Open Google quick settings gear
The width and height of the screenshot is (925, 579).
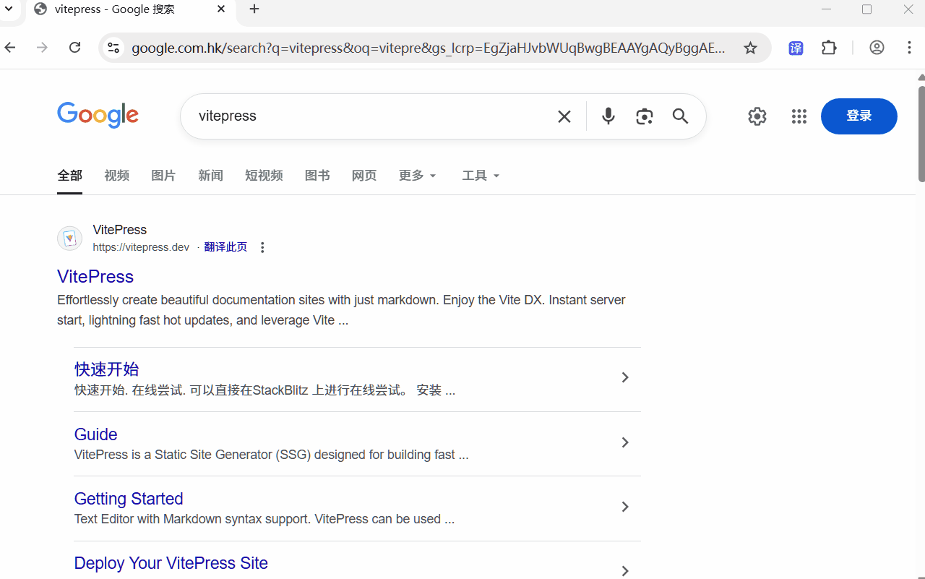(757, 116)
